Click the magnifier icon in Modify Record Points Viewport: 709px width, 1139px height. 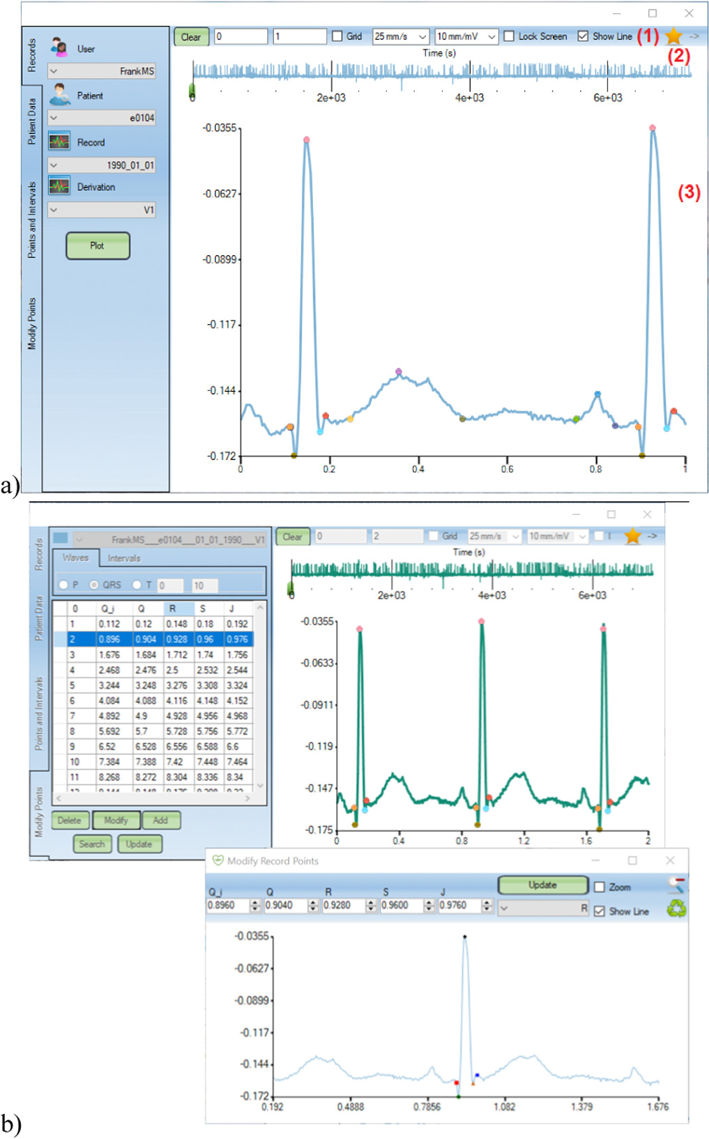(x=676, y=885)
